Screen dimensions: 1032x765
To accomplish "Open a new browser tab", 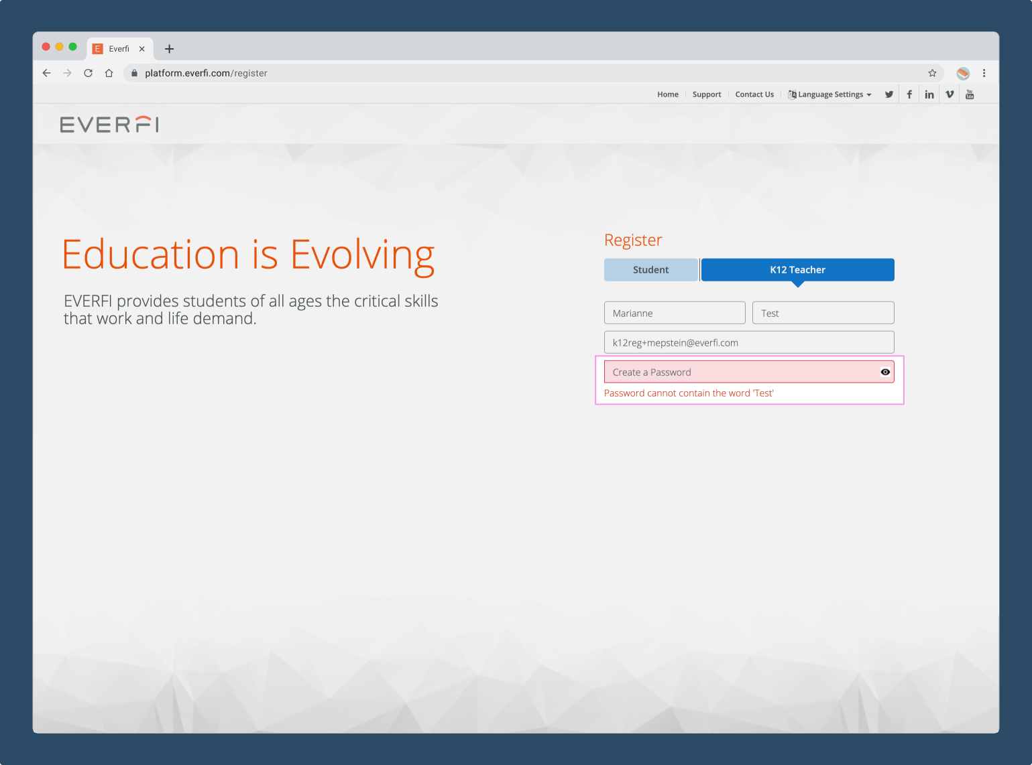I will pos(169,49).
